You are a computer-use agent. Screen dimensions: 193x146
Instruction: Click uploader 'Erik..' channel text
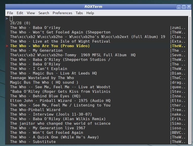pyautogui.click(x=179, y=119)
